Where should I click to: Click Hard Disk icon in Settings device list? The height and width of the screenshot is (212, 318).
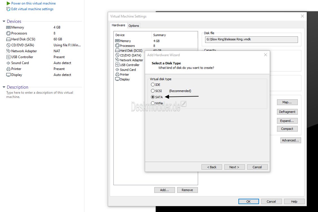117,50
